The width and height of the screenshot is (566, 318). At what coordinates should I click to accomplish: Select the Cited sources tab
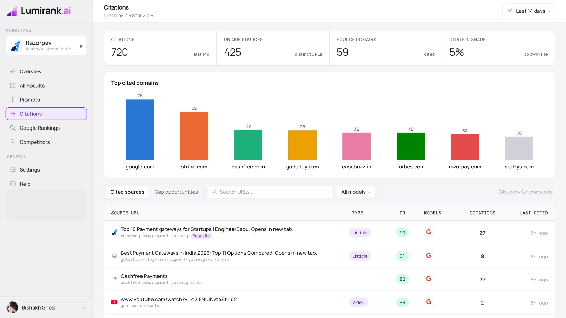tap(127, 192)
